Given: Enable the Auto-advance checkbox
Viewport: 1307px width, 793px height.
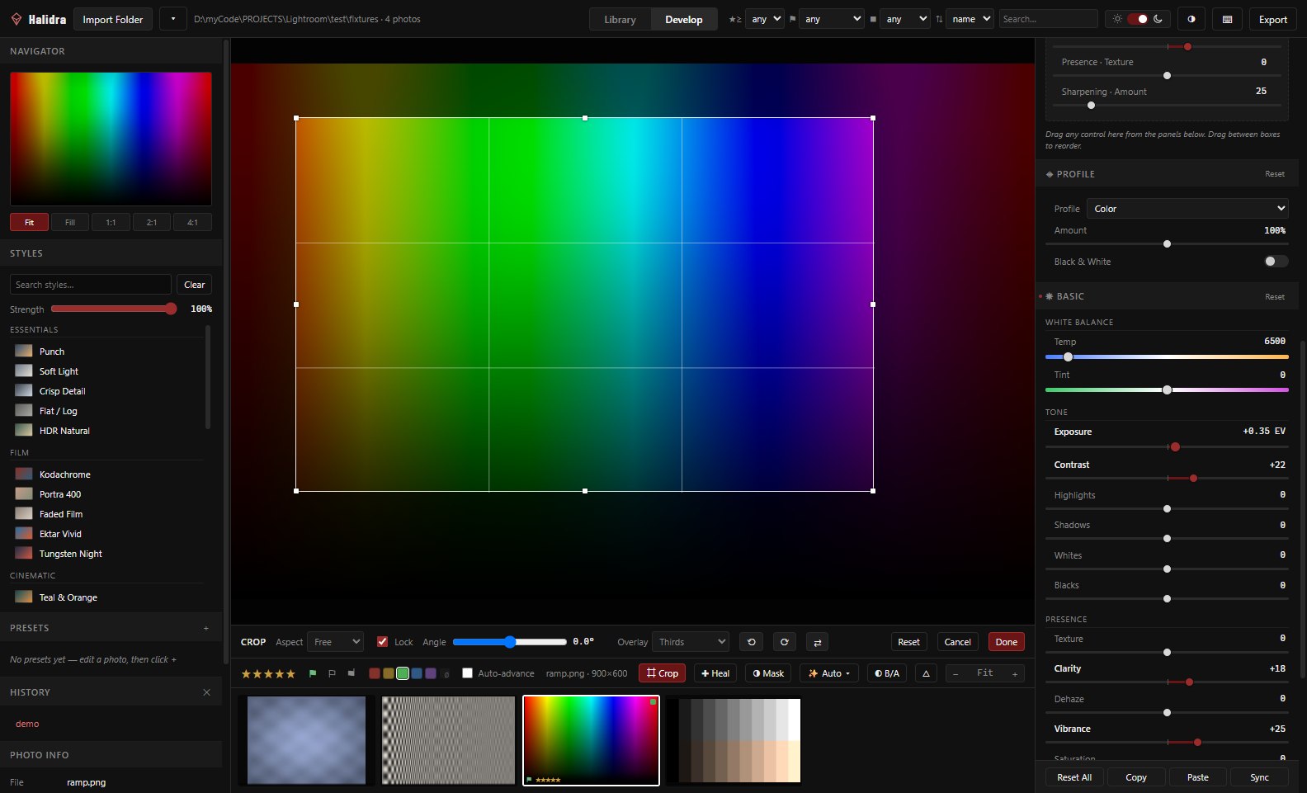Looking at the screenshot, I should click(467, 673).
